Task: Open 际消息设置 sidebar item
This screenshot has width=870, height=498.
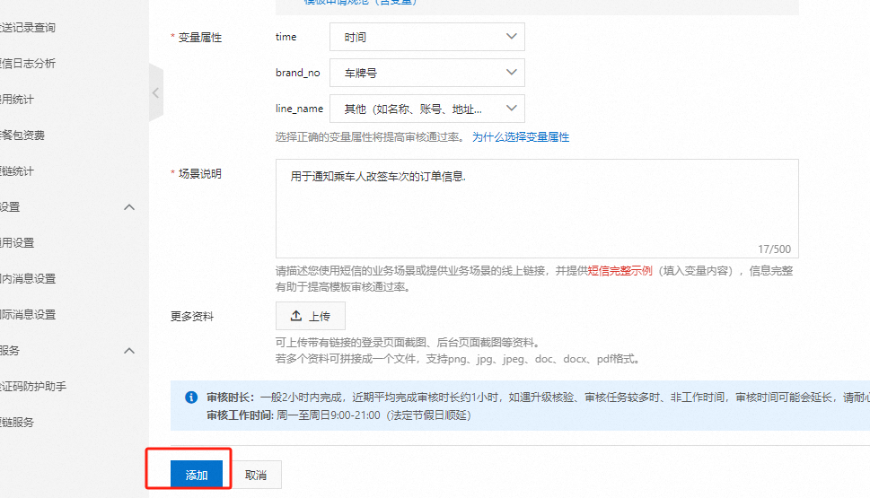Action: tap(29, 314)
